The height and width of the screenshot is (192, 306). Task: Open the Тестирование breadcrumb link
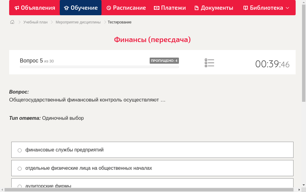[x=119, y=22]
